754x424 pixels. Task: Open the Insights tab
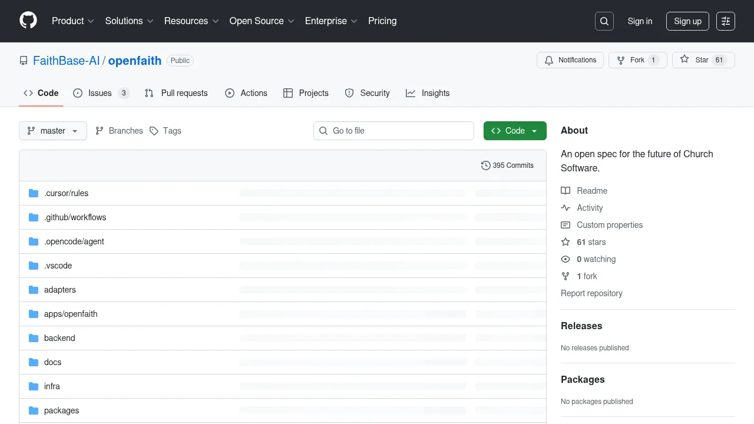click(x=428, y=93)
